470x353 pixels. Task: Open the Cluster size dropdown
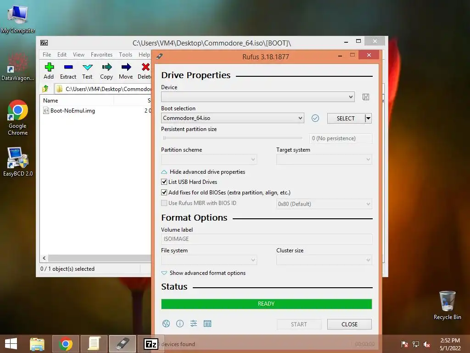(x=324, y=260)
